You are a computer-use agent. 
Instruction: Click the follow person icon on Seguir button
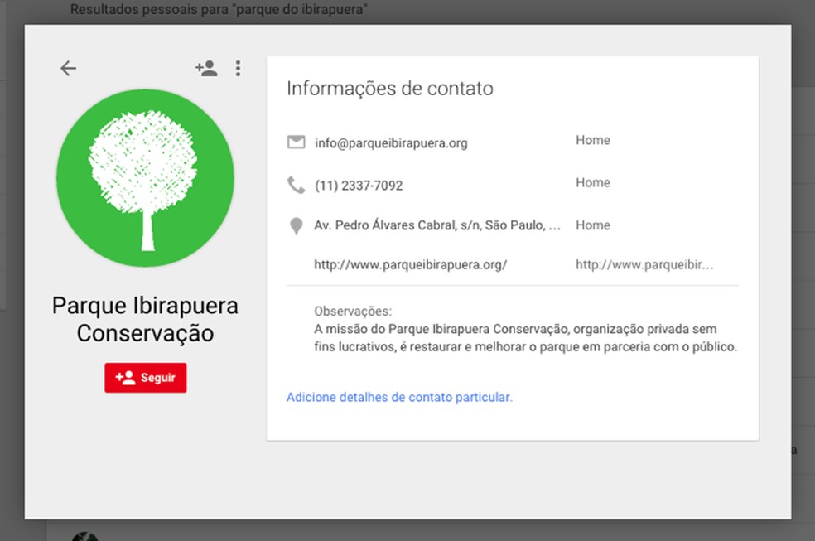[x=126, y=377]
